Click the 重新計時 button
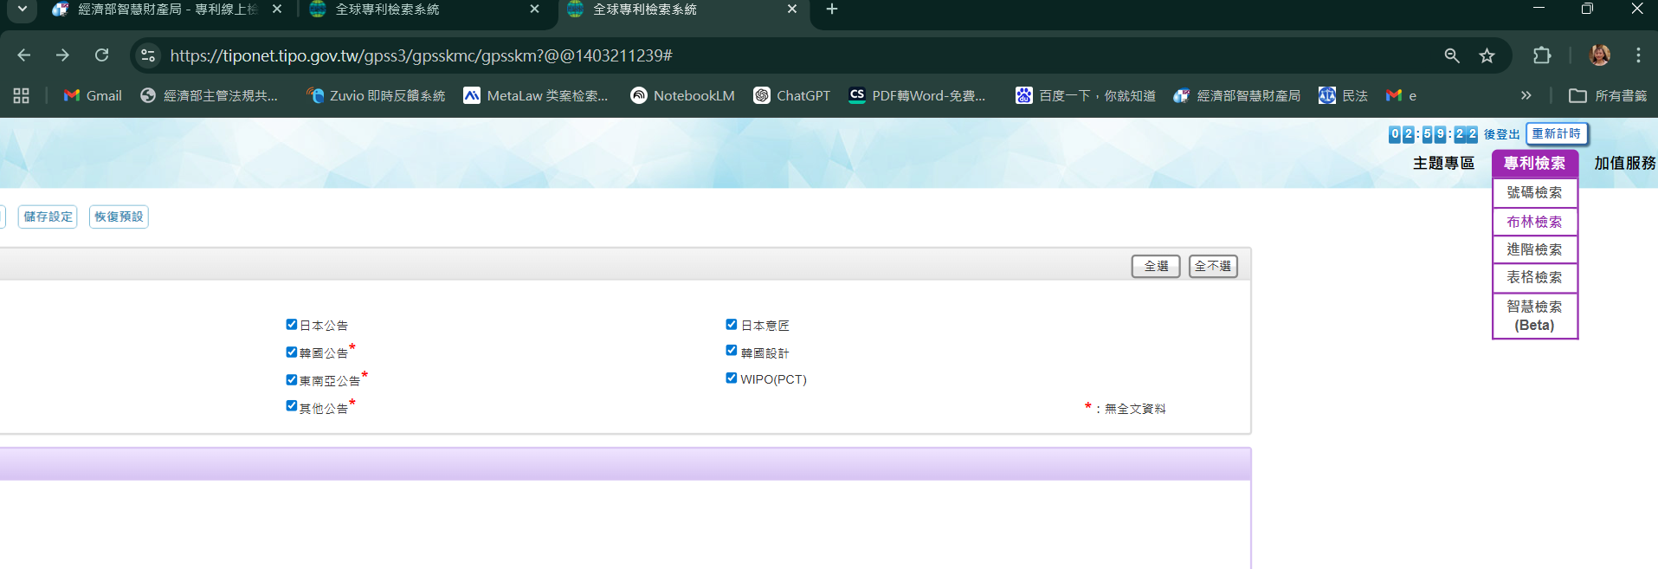1658x569 pixels. coord(1557,133)
